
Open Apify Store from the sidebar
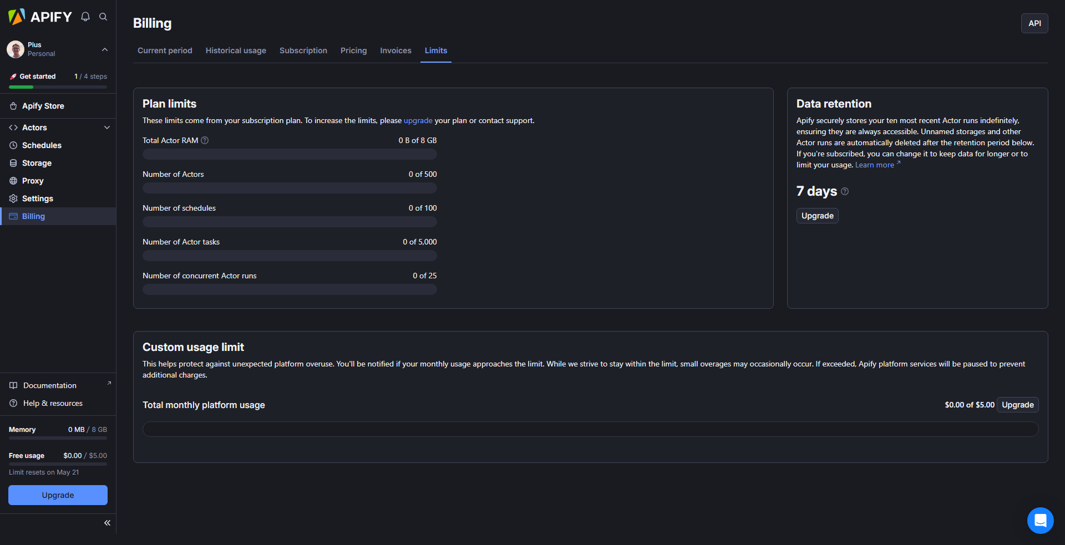coord(43,106)
